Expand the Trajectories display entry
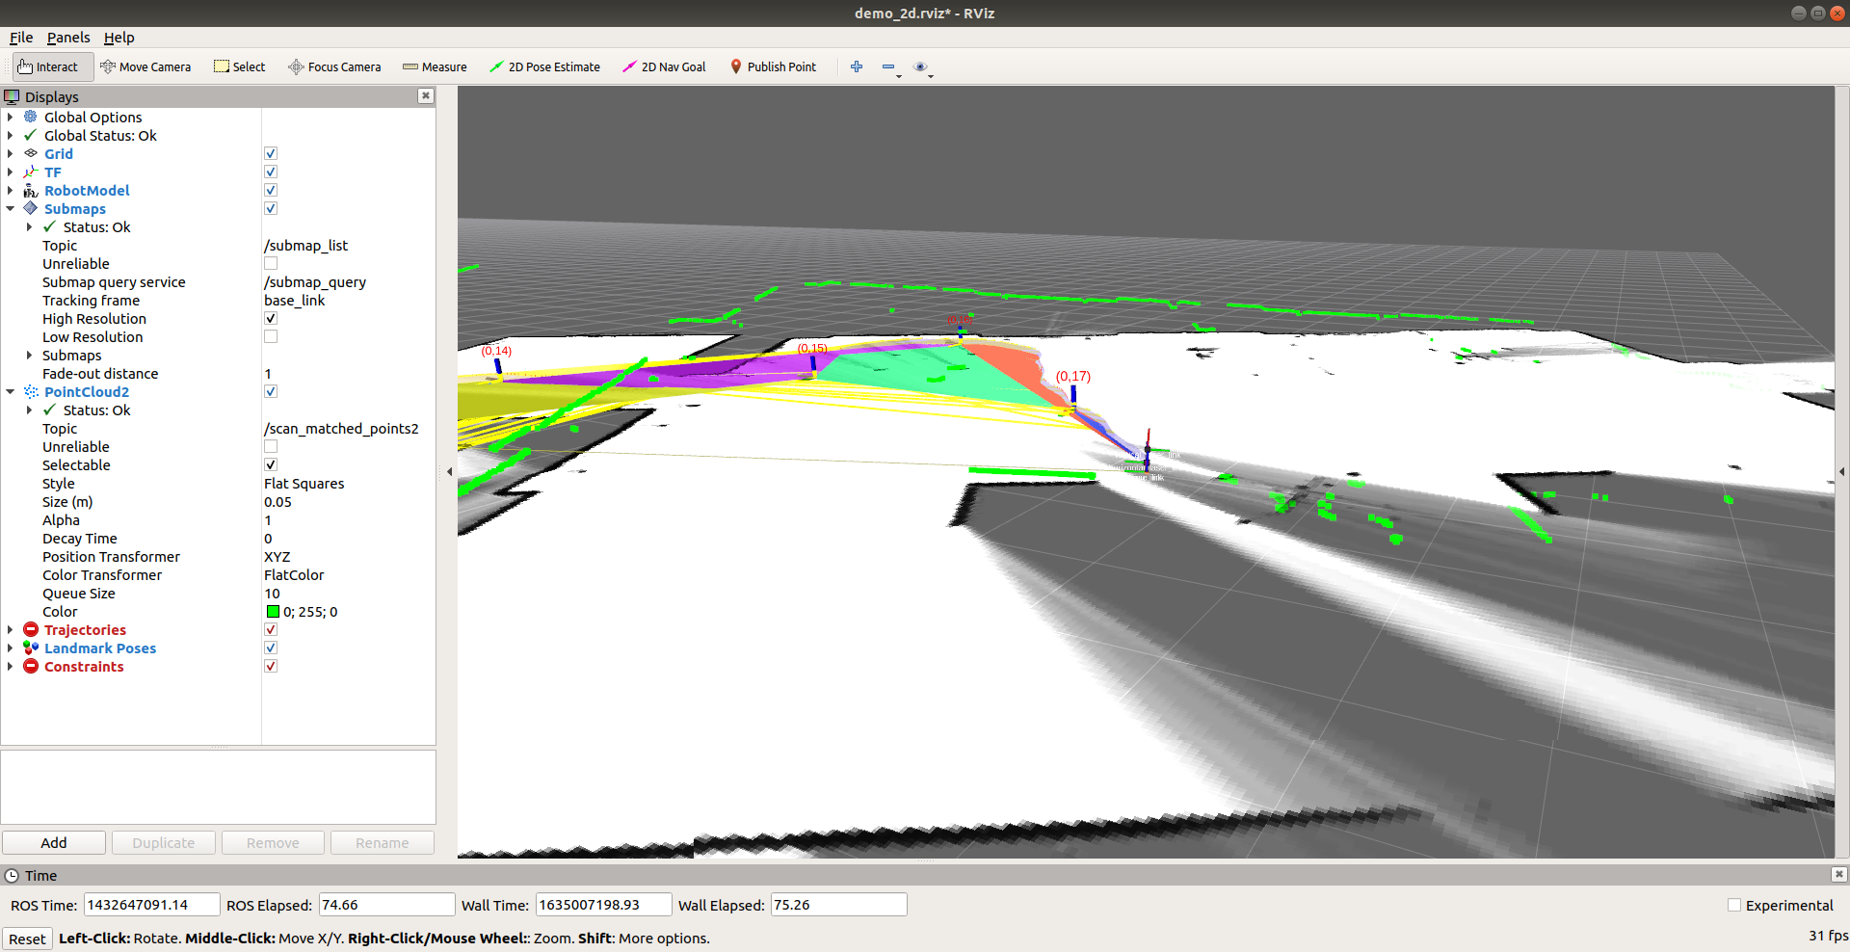Screen dimensions: 1850x952 [x=11, y=630]
